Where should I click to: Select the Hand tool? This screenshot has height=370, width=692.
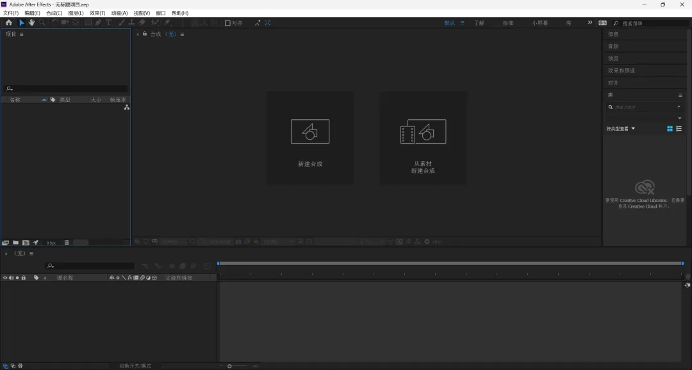point(32,22)
